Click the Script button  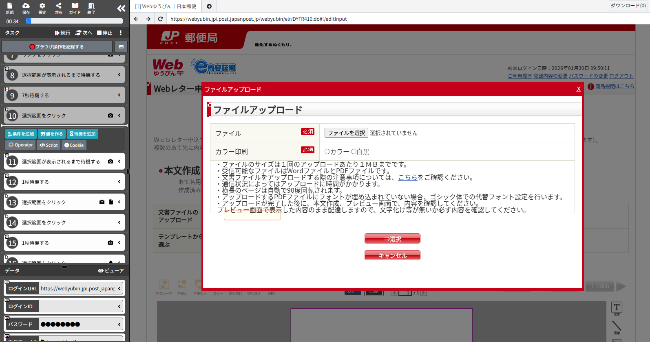point(49,145)
